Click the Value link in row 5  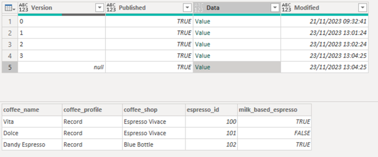tap(203, 67)
